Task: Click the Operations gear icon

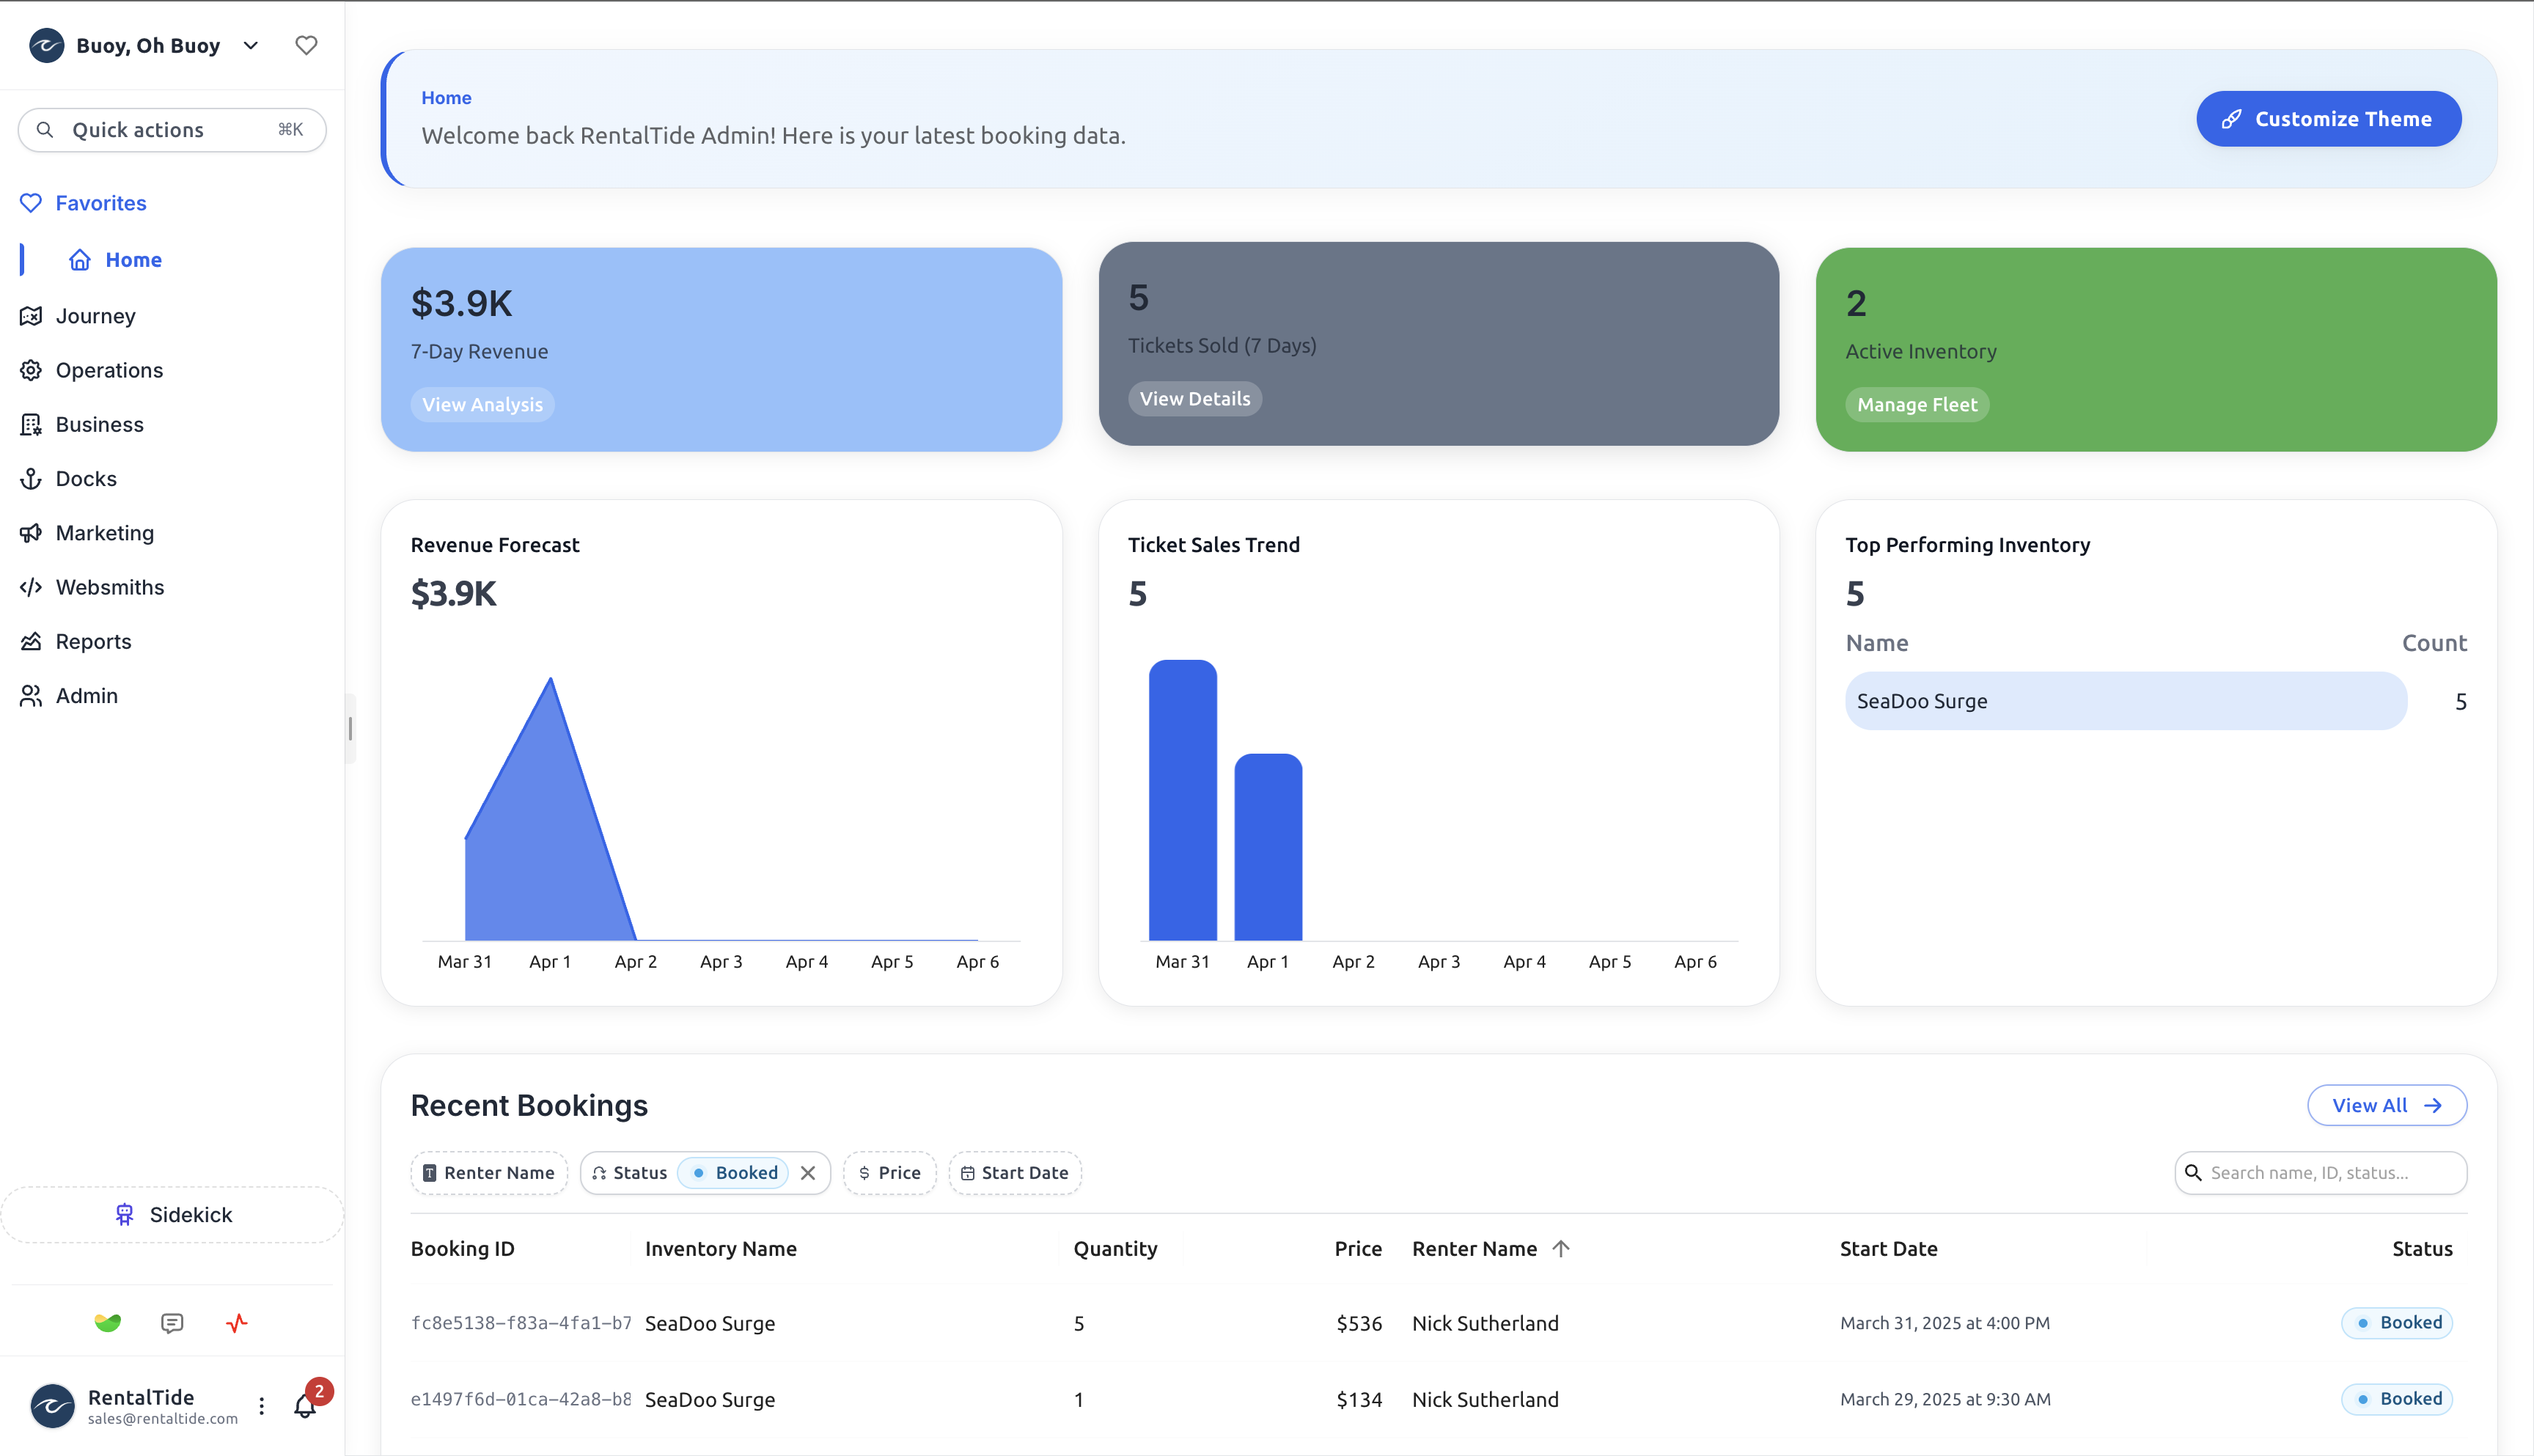Action: pos(31,370)
